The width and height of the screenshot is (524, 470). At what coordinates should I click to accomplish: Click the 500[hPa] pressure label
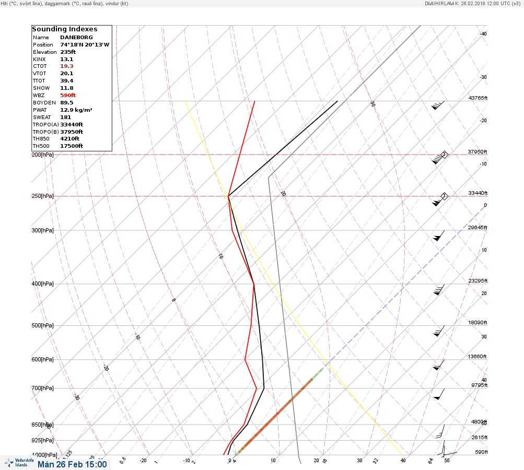42,325
